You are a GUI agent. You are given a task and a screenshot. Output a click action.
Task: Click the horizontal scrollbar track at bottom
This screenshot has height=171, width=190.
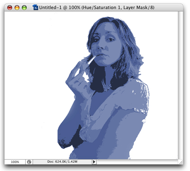pyautogui.click(x=137, y=162)
